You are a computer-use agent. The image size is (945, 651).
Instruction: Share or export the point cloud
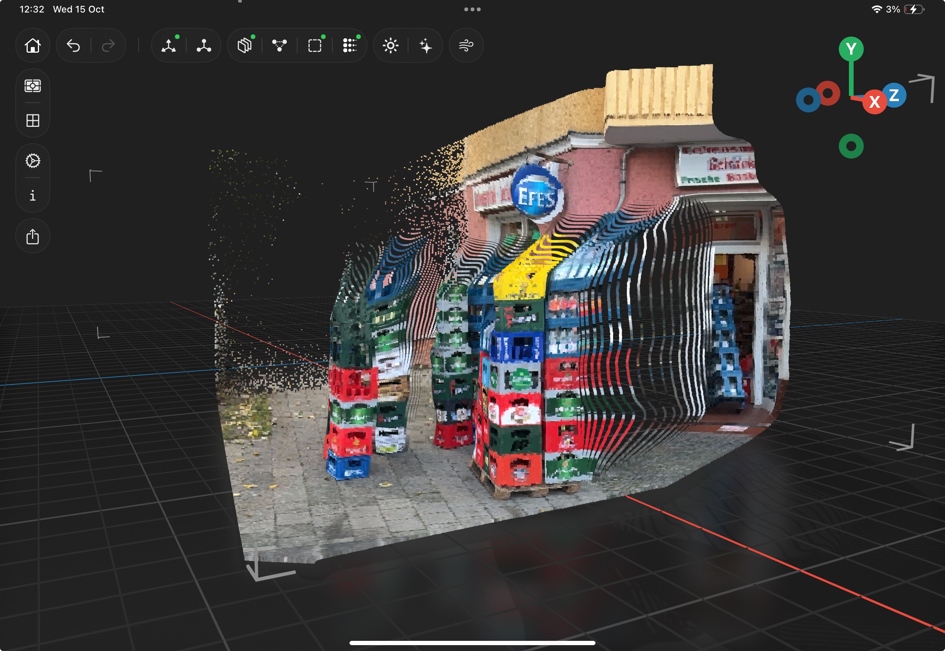33,237
